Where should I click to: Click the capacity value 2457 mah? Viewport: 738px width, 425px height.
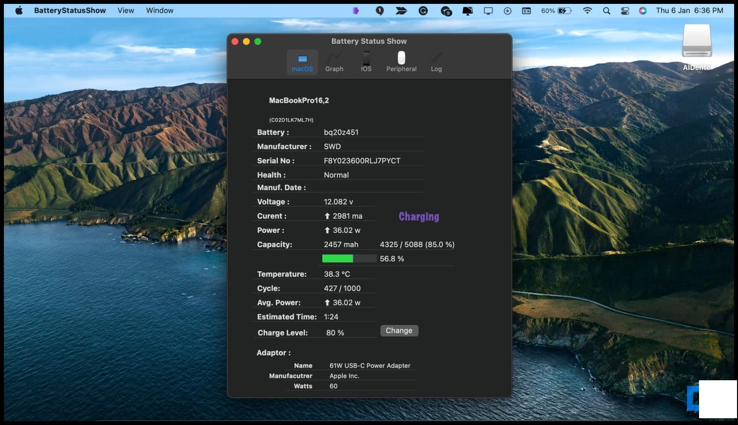tap(341, 245)
